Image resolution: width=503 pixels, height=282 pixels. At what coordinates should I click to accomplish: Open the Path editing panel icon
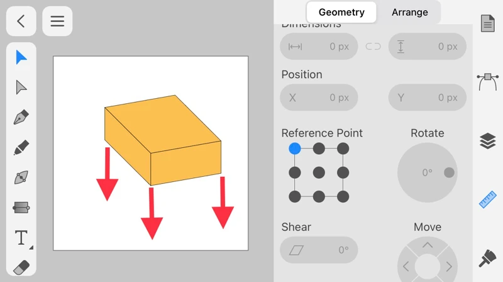pyautogui.click(x=488, y=81)
